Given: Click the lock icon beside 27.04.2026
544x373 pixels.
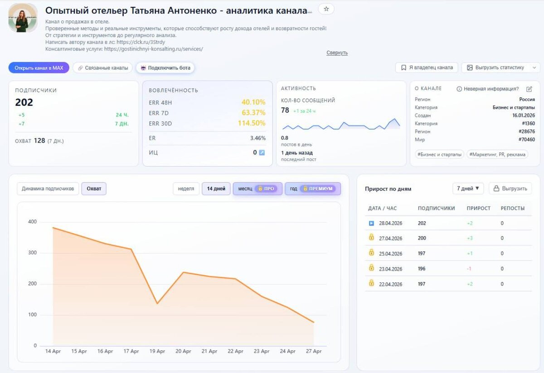Looking at the screenshot, I should tap(371, 237).
